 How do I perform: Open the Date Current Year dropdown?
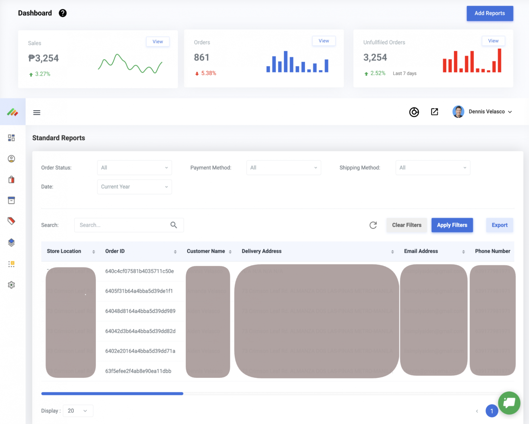pos(134,187)
